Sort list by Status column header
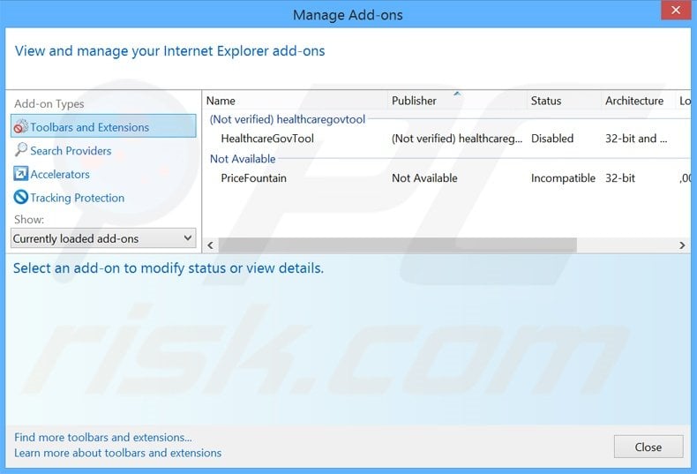 click(564, 101)
